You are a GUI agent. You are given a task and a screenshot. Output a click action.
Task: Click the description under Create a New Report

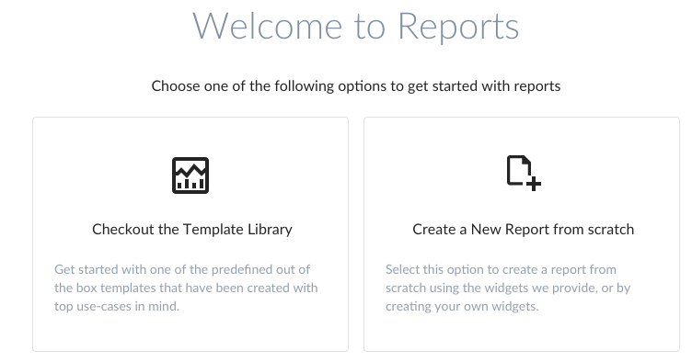(508, 288)
